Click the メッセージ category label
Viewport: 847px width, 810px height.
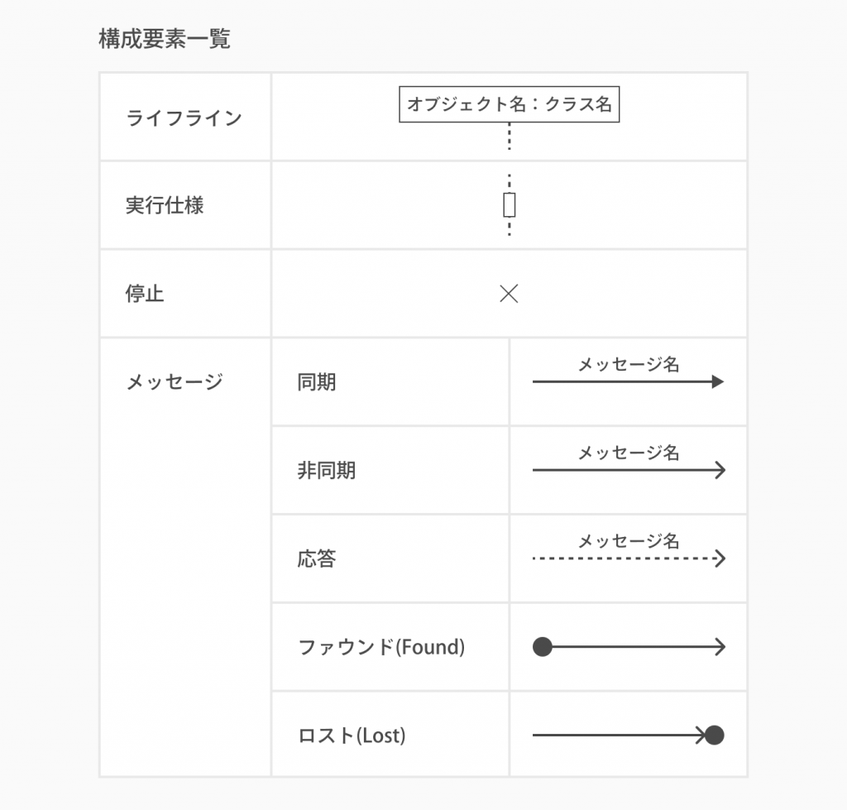coord(174,382)
